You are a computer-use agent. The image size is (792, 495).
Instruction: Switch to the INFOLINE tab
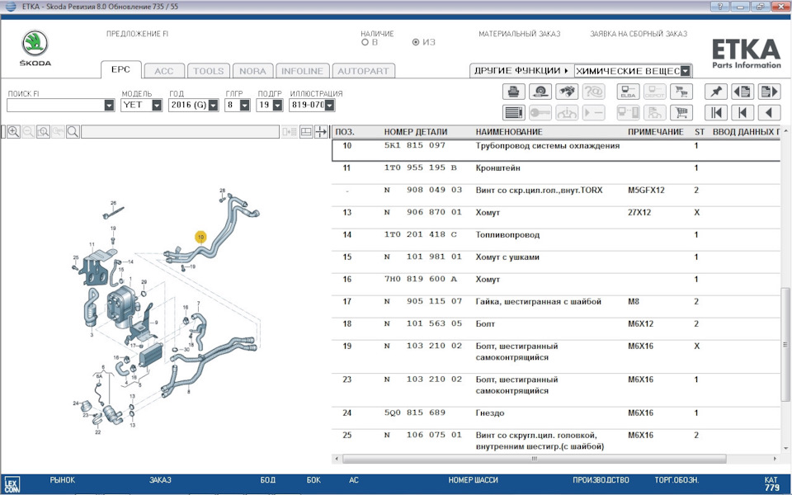(302, 71)
